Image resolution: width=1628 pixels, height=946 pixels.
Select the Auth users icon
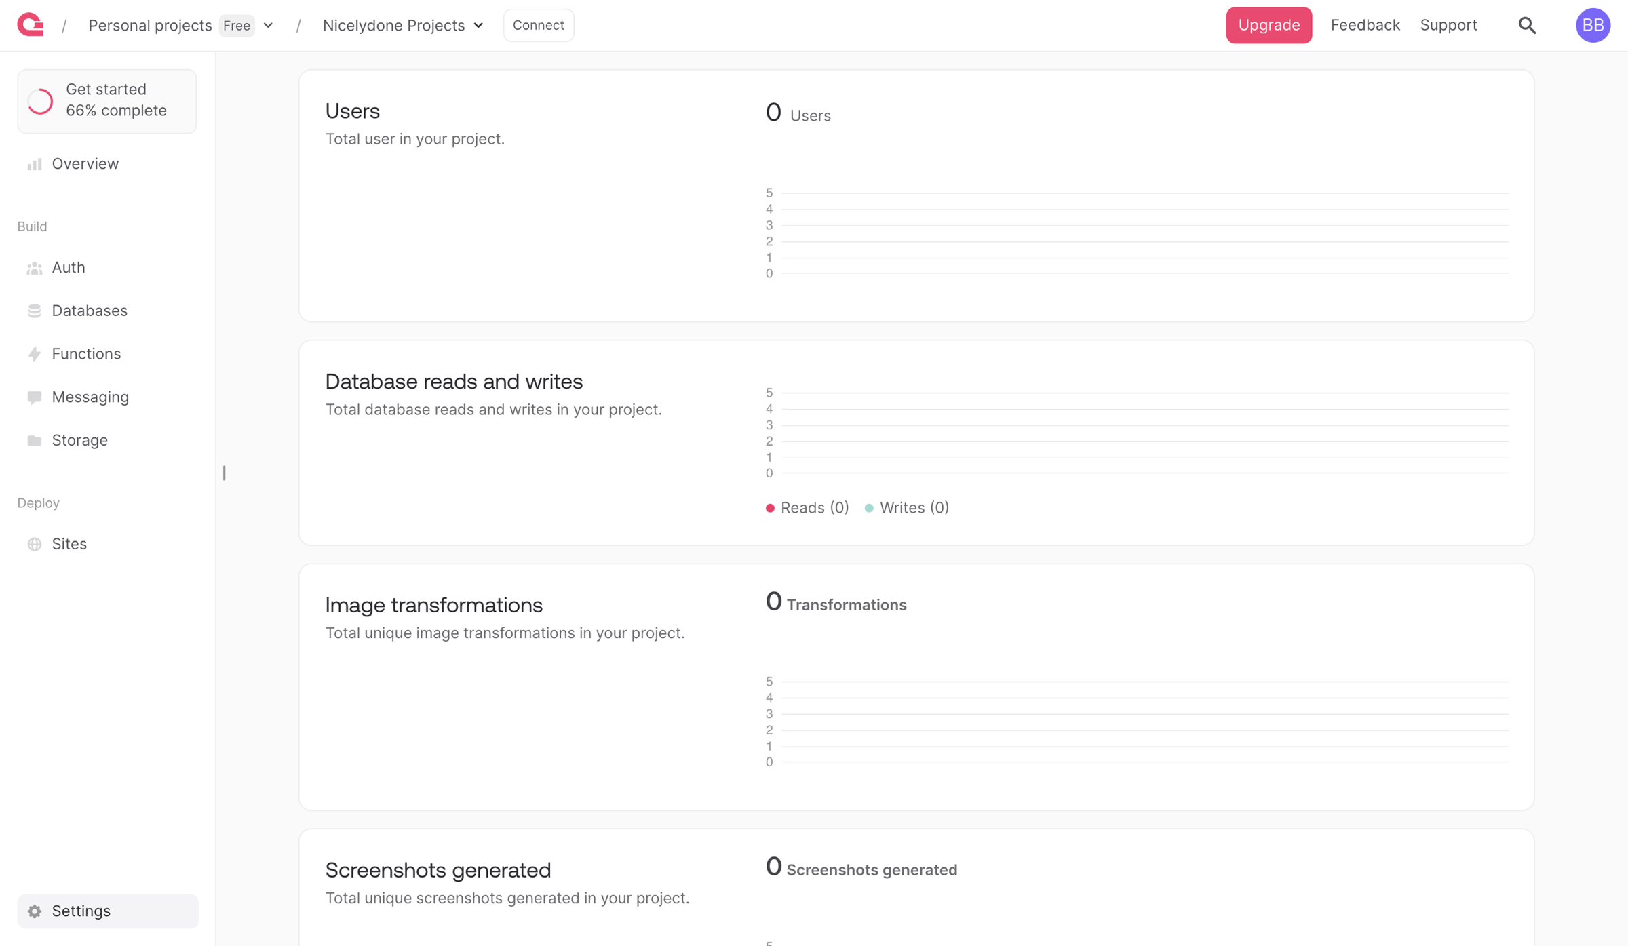coord(35,268)
